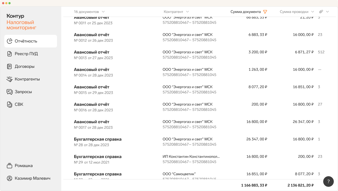Expand chevron next to the paperclip icon

tap(327, 12)
